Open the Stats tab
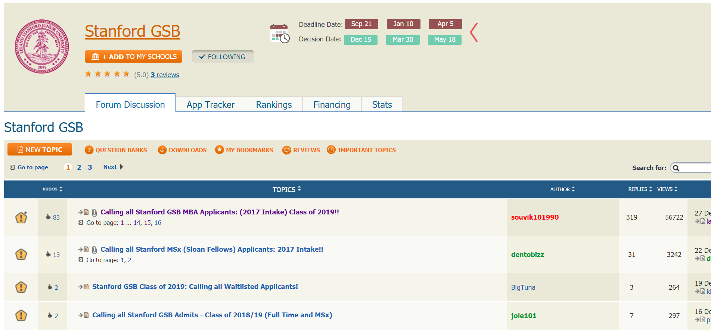The image size is (711, 330). point(382,104)
